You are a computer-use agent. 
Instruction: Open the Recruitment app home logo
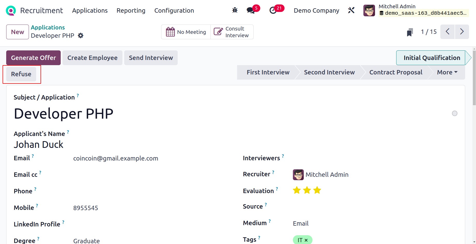11,11
